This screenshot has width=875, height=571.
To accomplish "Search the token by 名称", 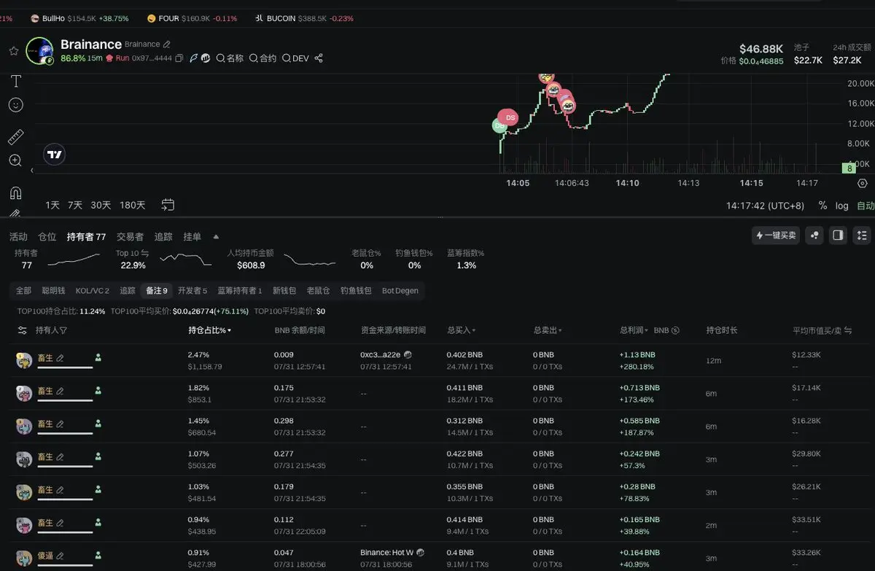I will [230, 58].
